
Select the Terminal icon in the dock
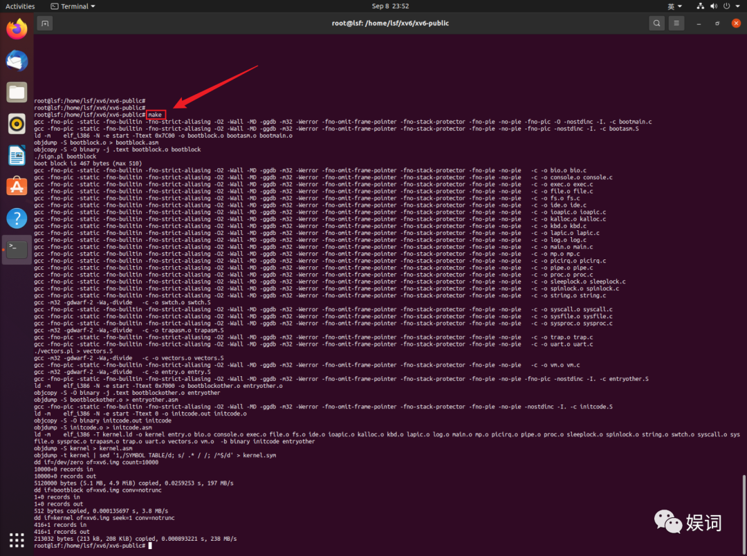click(17, 250)
